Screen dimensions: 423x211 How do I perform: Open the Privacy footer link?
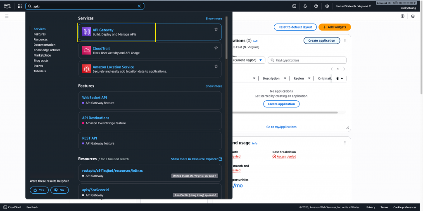[x=371, y=207]
